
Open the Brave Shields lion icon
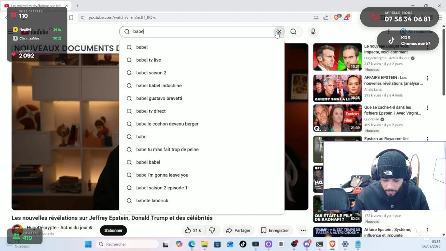(x=337, y=17)
